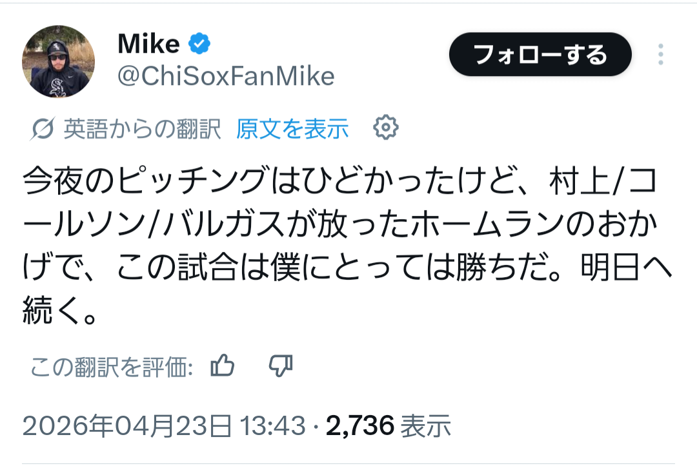The image size is (697, 466).
Task: Click the display name Mike
Action: click(x=148, y=44)
